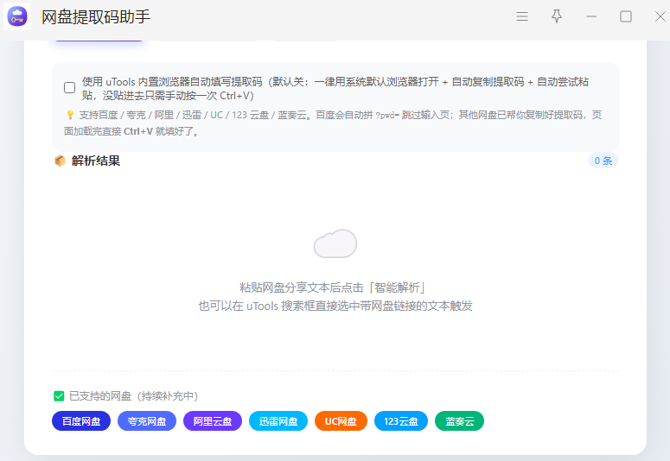Screen dimensions: 670x461
Task: Select the green 蓝奏云 tag
Action: click(x=459, y=421)
